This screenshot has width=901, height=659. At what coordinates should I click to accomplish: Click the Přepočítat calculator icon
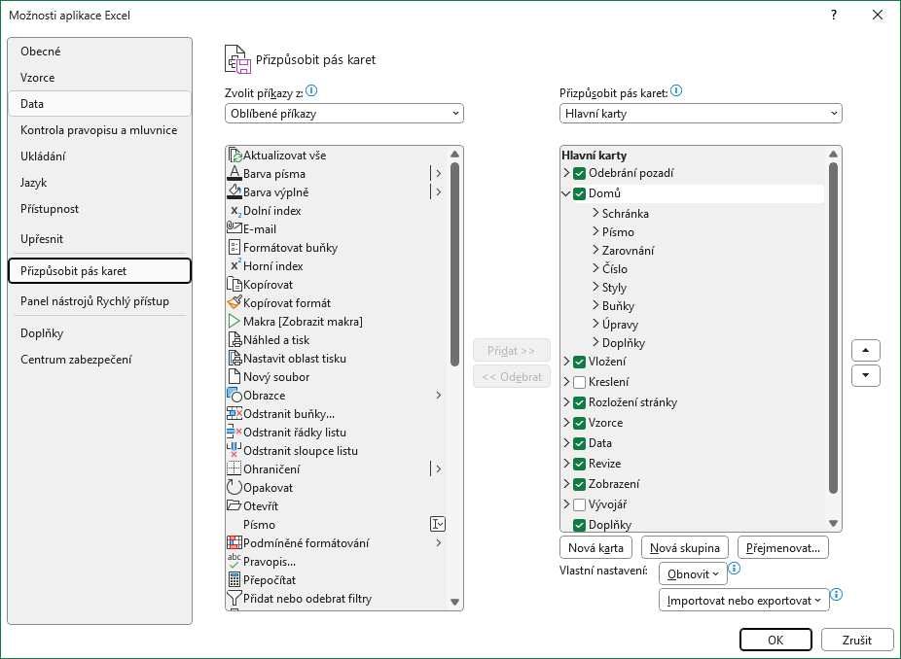pos(234,580)
